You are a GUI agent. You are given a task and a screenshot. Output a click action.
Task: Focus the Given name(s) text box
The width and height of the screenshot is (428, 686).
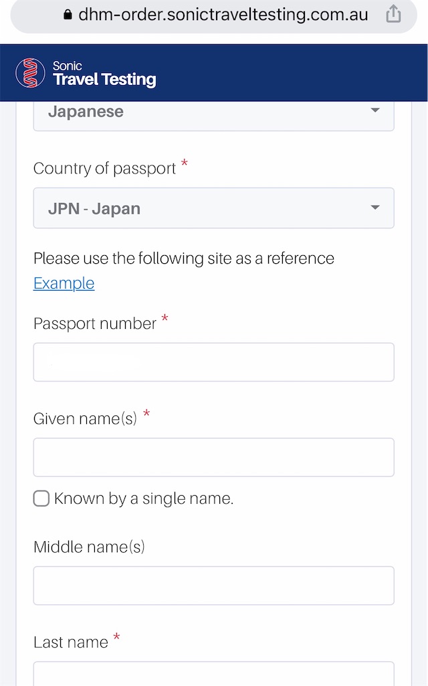tap(213, 457)
